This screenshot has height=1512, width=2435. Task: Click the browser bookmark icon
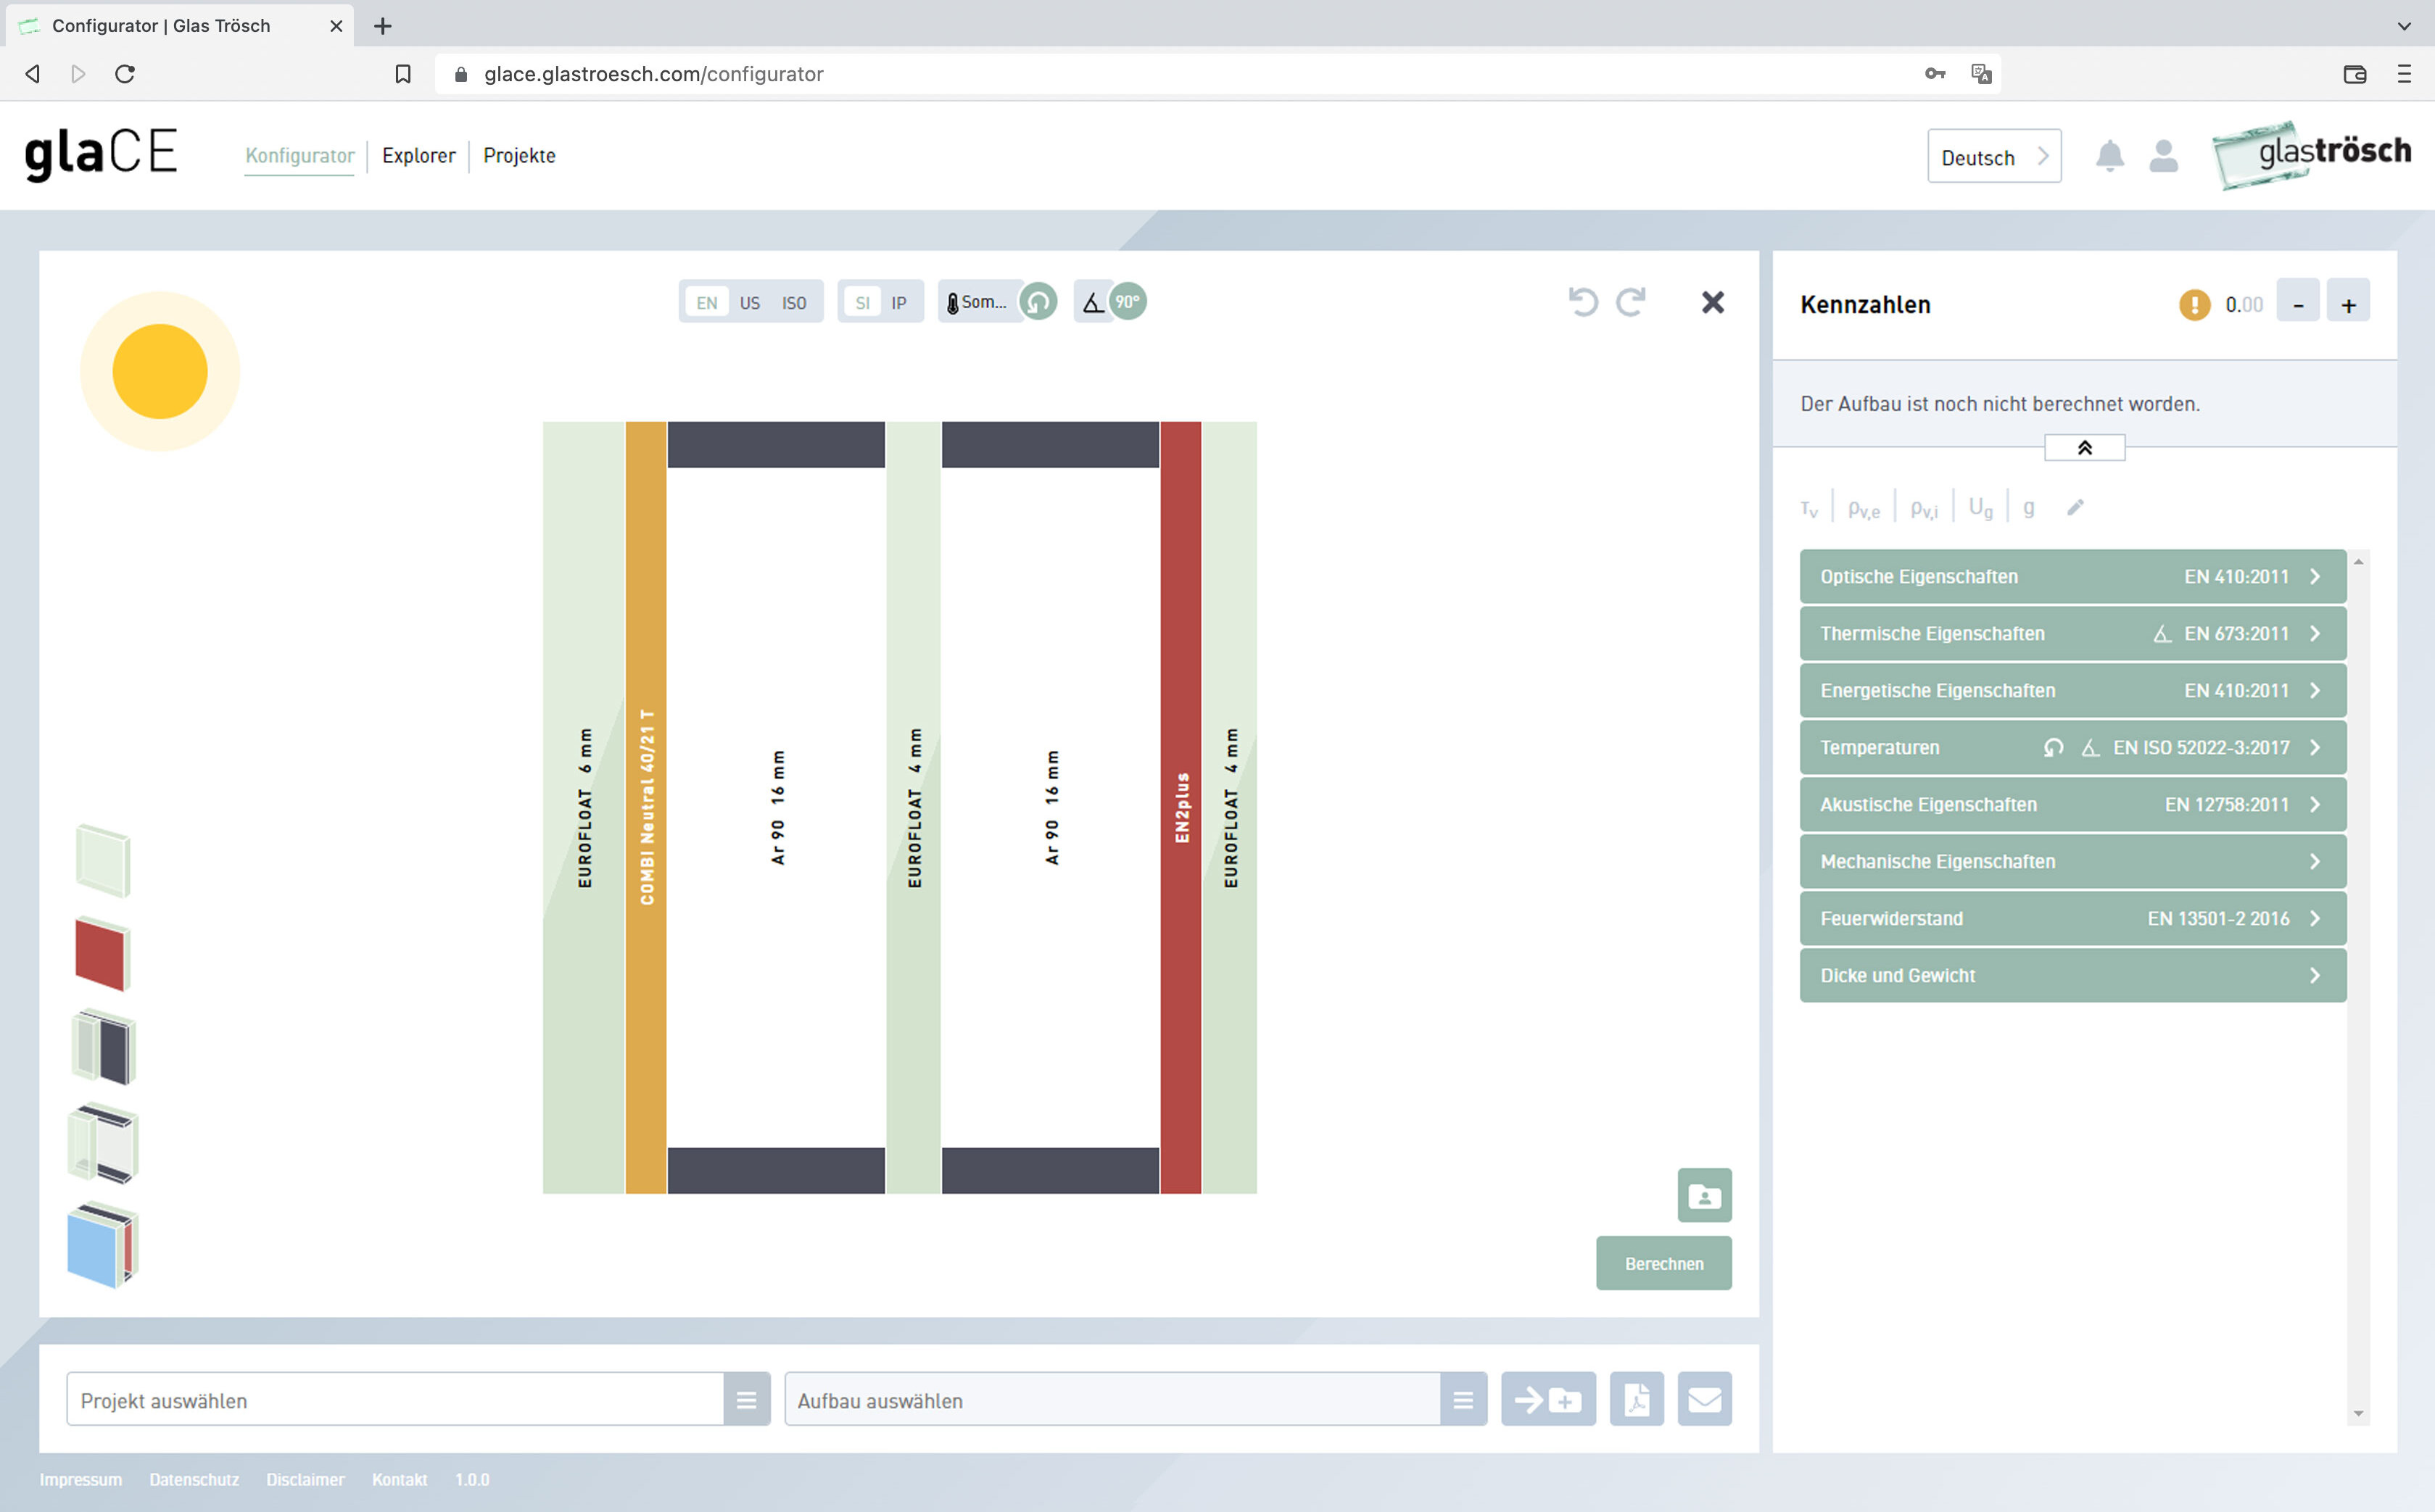[x=403, y=74]
